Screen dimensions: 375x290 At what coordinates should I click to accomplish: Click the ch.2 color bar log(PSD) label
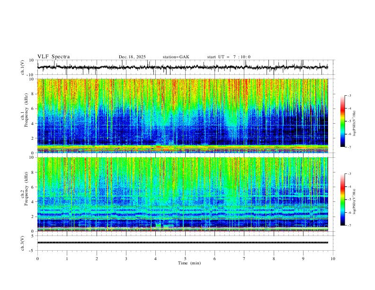click(355, 201)
